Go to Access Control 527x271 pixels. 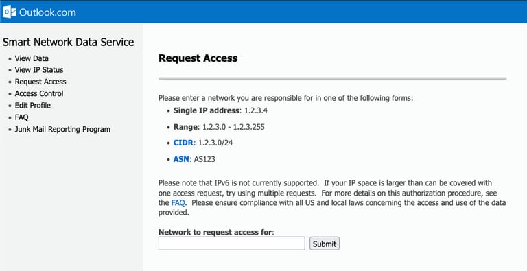pyautogui.click(x=39, y=93)
